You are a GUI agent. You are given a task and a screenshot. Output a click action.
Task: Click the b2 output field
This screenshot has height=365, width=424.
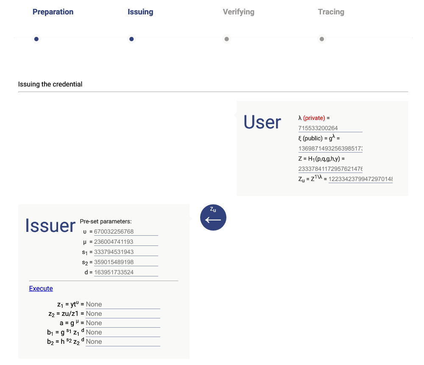click(x=123, y=342)
